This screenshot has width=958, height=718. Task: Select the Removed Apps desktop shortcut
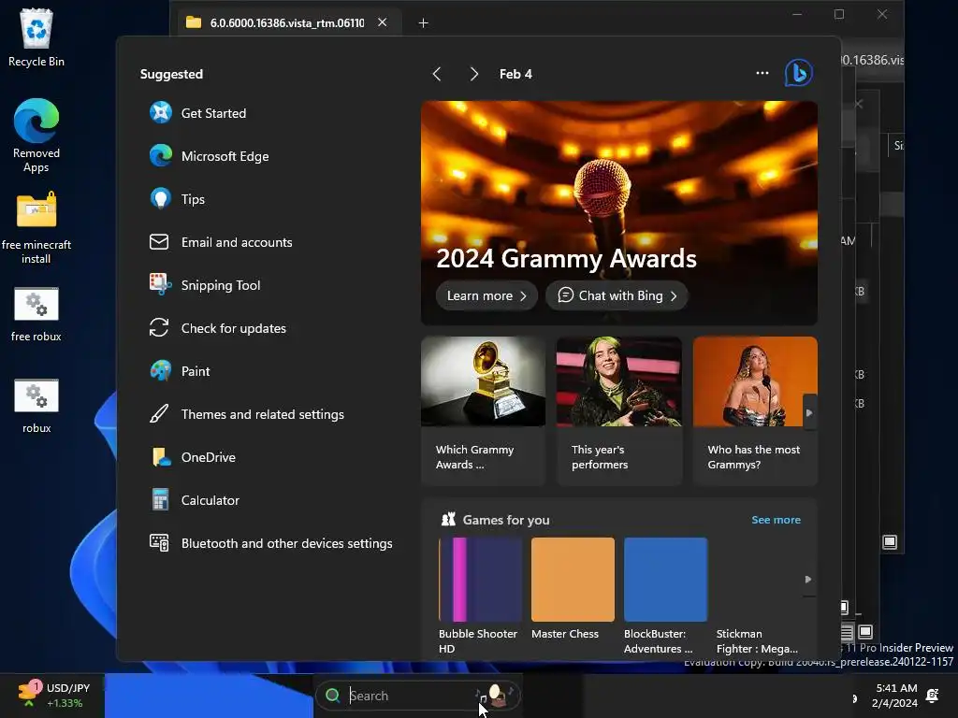pos(36,136)
